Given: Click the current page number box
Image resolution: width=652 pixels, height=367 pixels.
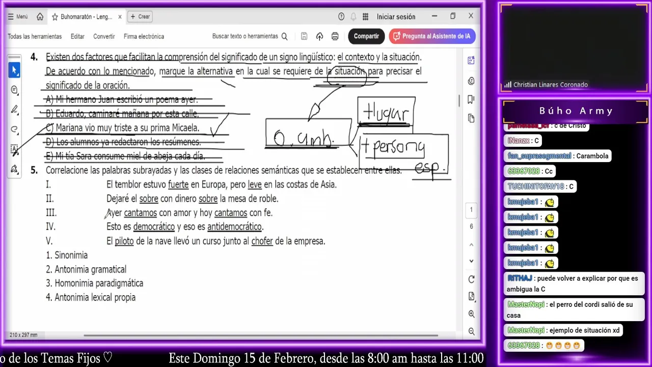Looking at the screenshot, I should tap(471, 209).
